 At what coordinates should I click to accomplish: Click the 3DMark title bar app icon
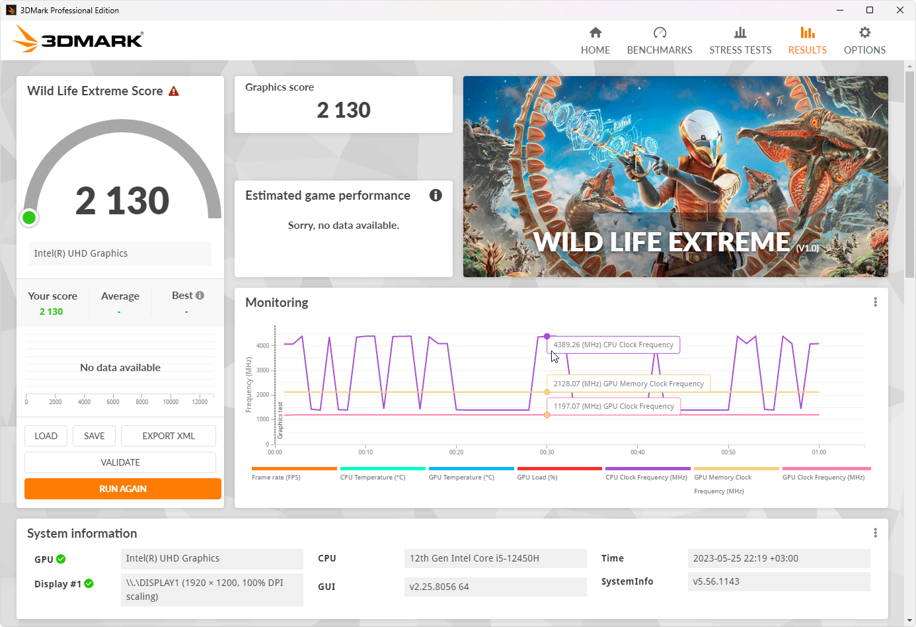tap(11, 10)
